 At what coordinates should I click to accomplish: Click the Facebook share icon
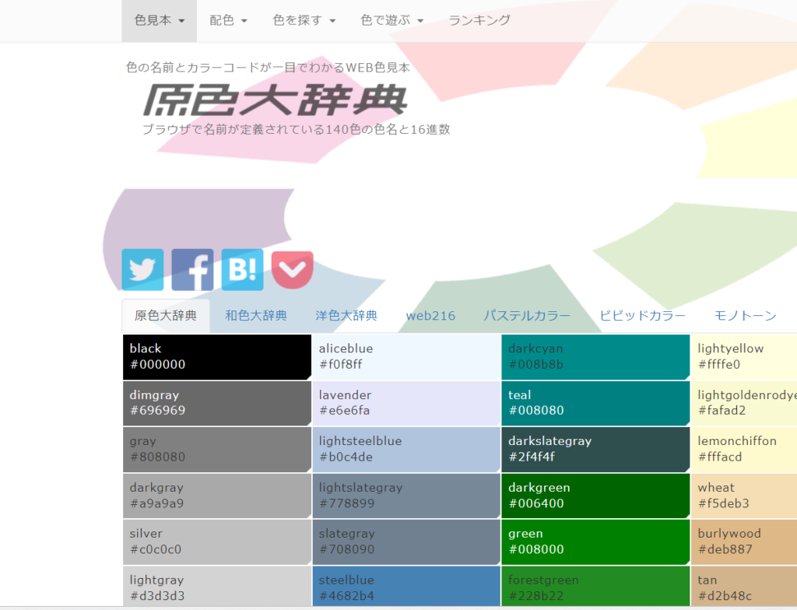tap(192, 269)
